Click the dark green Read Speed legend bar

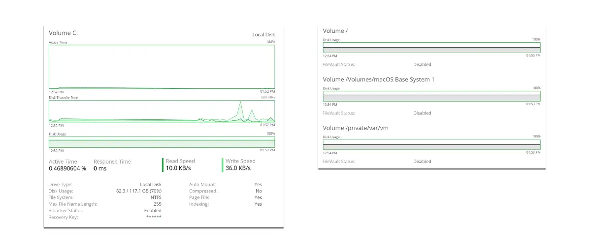(163, 165)
